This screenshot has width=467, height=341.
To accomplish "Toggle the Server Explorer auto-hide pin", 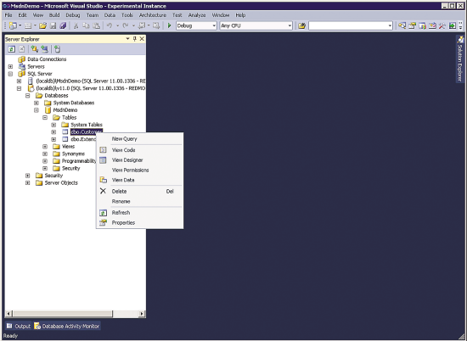I will click(x=135, y=39).
